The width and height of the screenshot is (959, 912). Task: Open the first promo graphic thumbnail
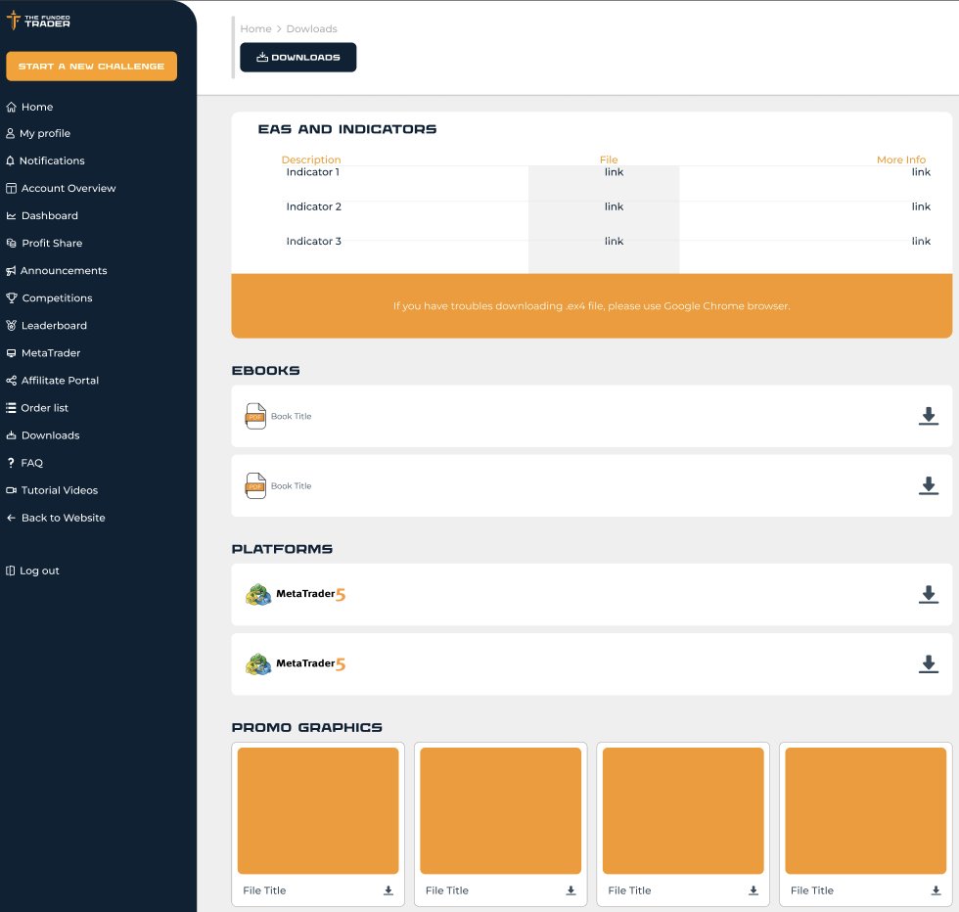point(318,810)
